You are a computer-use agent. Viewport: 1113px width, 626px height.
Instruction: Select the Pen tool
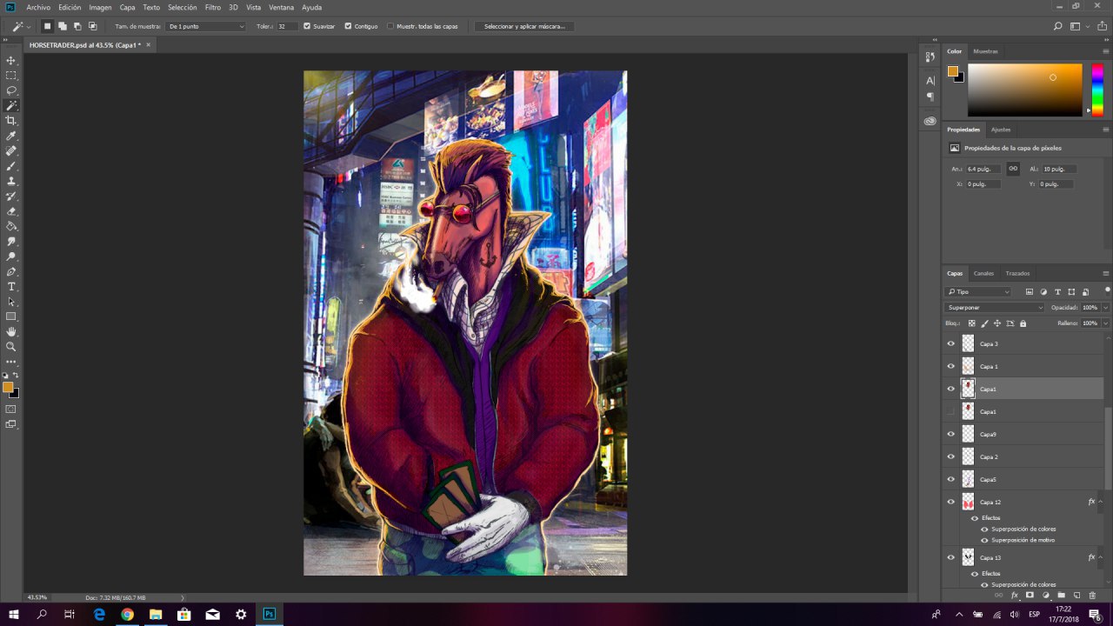(11, 271)
